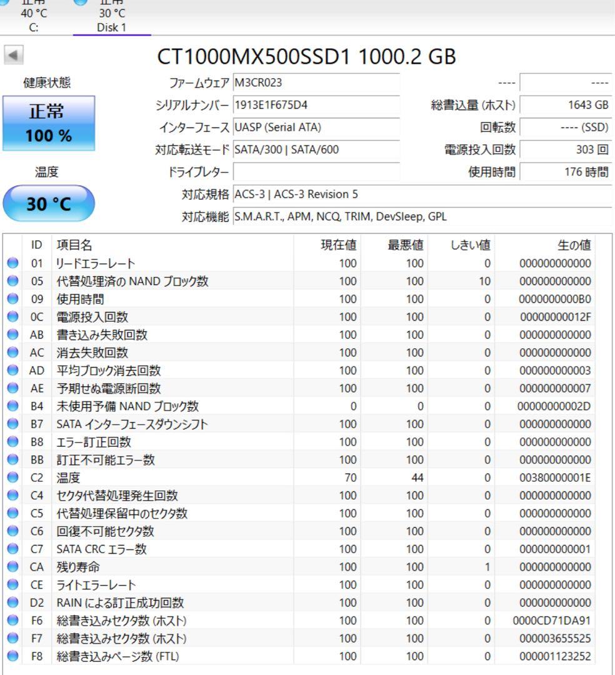Click the blue dot beside リードエラーレート
615x675 pixels.
[14, 263]
